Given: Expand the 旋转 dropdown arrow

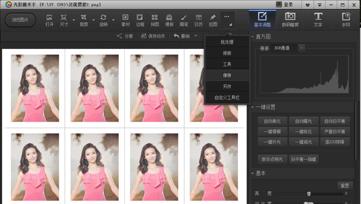Looking at the screenshot, I should [x=113, y=20].
